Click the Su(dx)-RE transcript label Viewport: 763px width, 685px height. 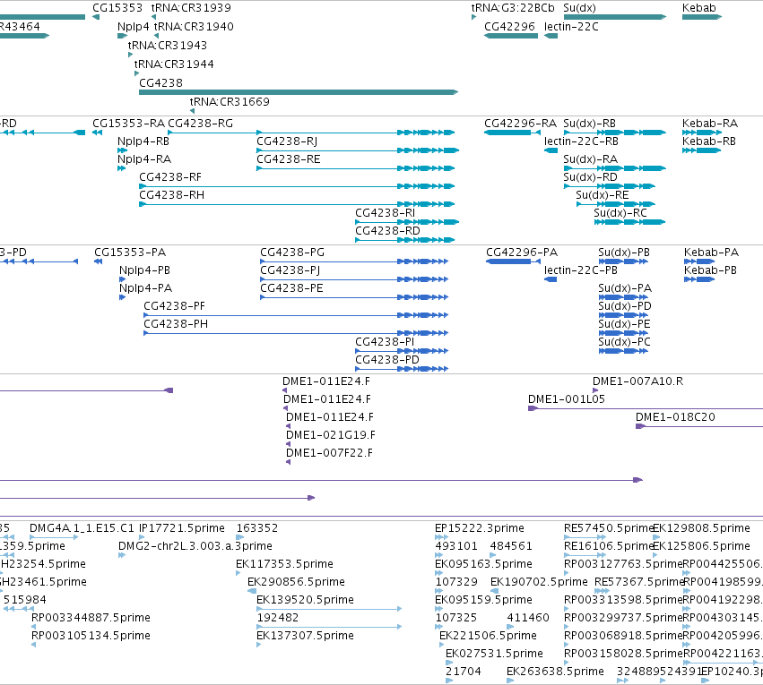pyautogui.click(x=603, y=195)
